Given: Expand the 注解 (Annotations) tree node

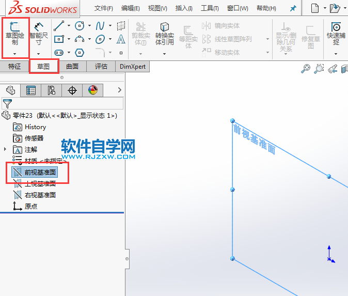Looking at the screenshot, I should 5,149.
